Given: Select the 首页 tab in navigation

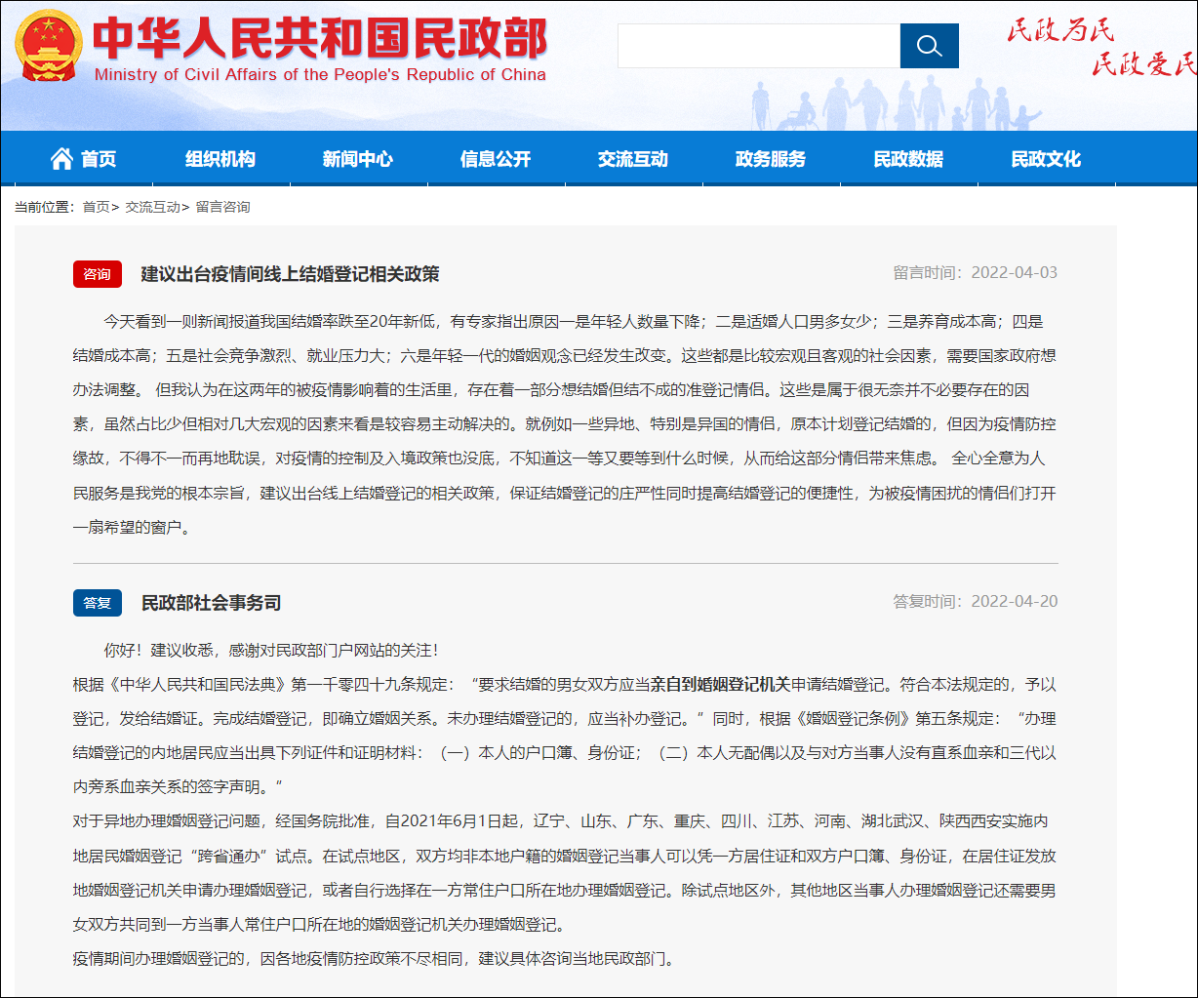Looking at the screenshot, I should click(x=97, y=158).
